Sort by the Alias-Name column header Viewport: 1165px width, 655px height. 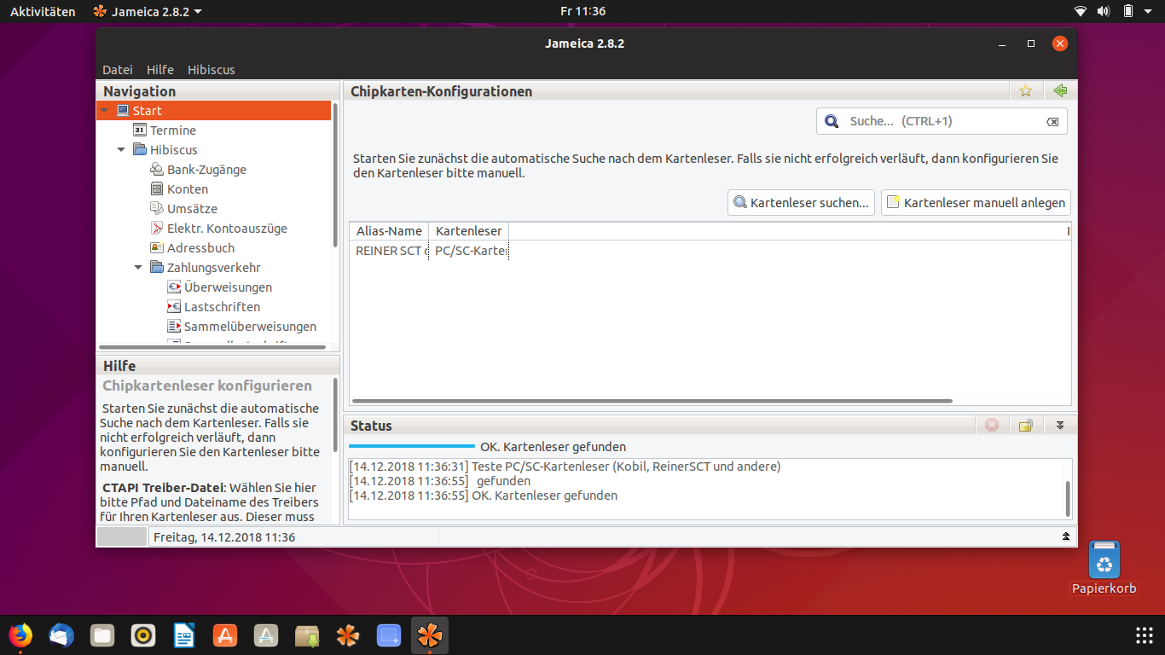pyautogui.click(x=389, y=231)
